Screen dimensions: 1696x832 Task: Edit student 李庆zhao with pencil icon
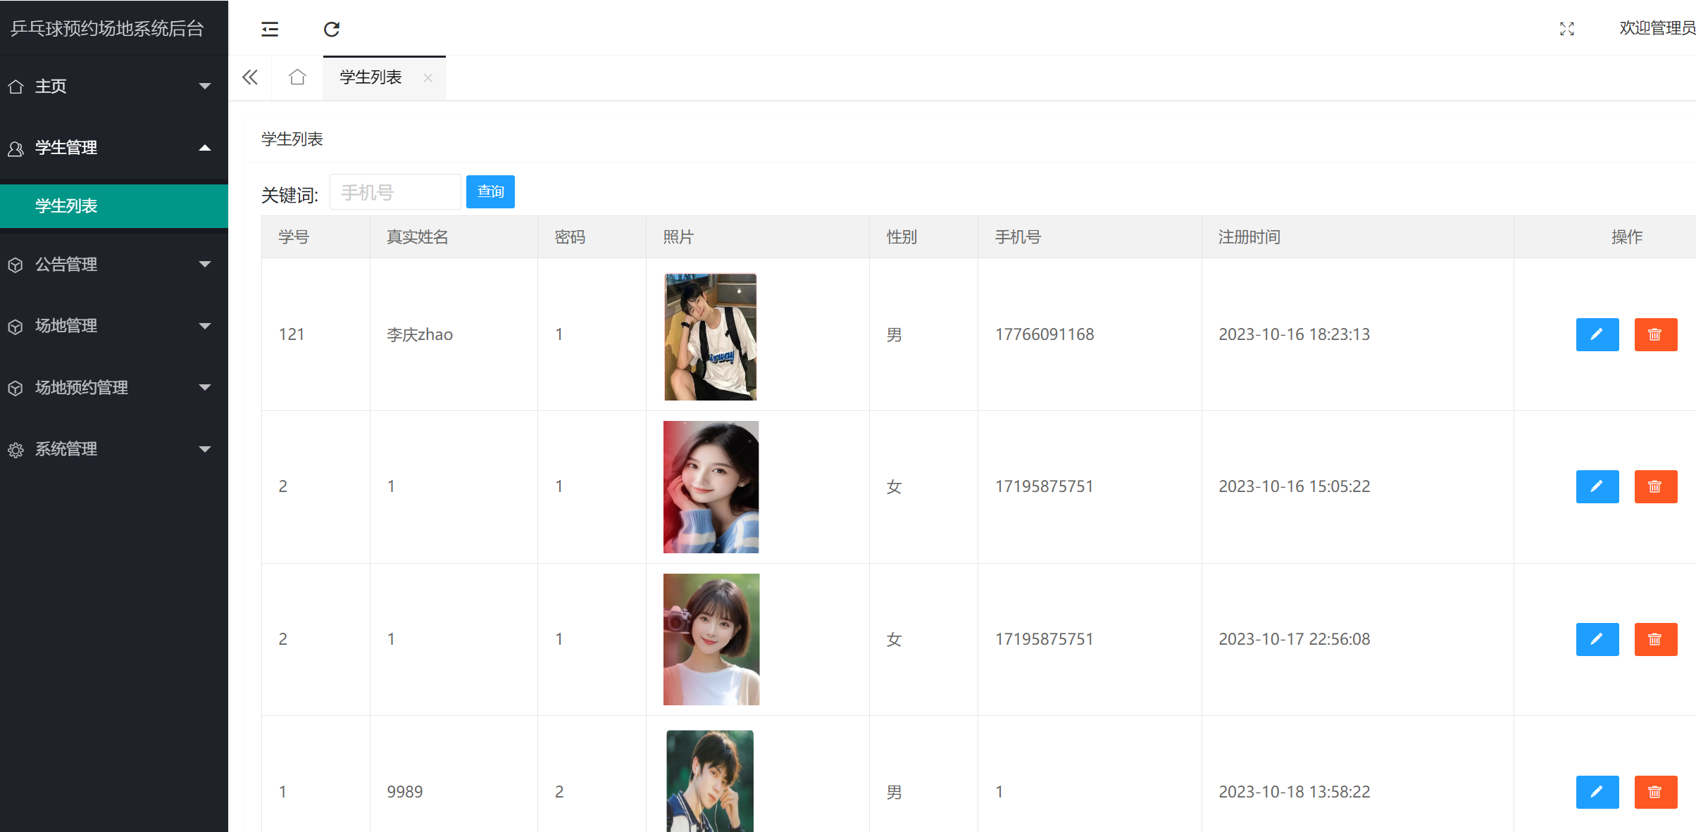click(1597, 334)
